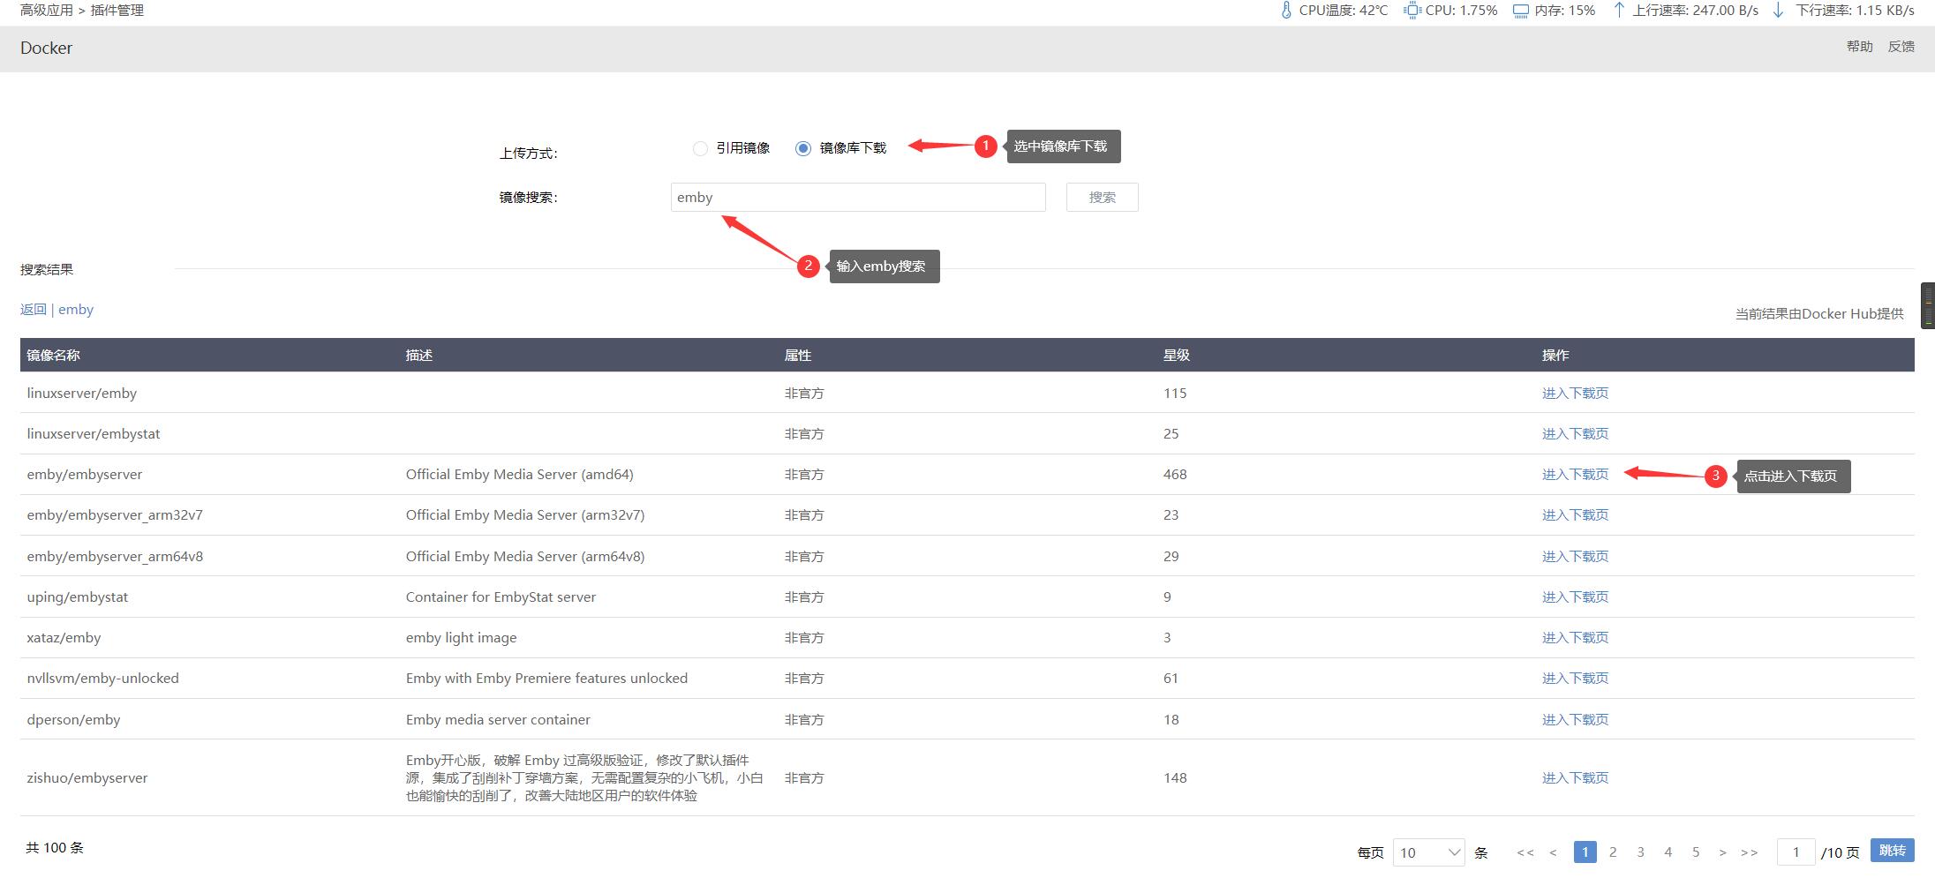This screenshot has height=878, width=1935.
Task: Click the emby search history link
Action: (75, 309)
